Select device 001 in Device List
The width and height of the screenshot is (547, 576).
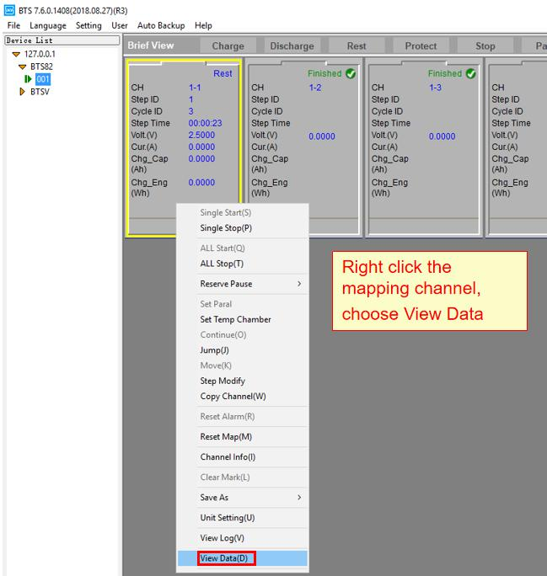point(43,79)
